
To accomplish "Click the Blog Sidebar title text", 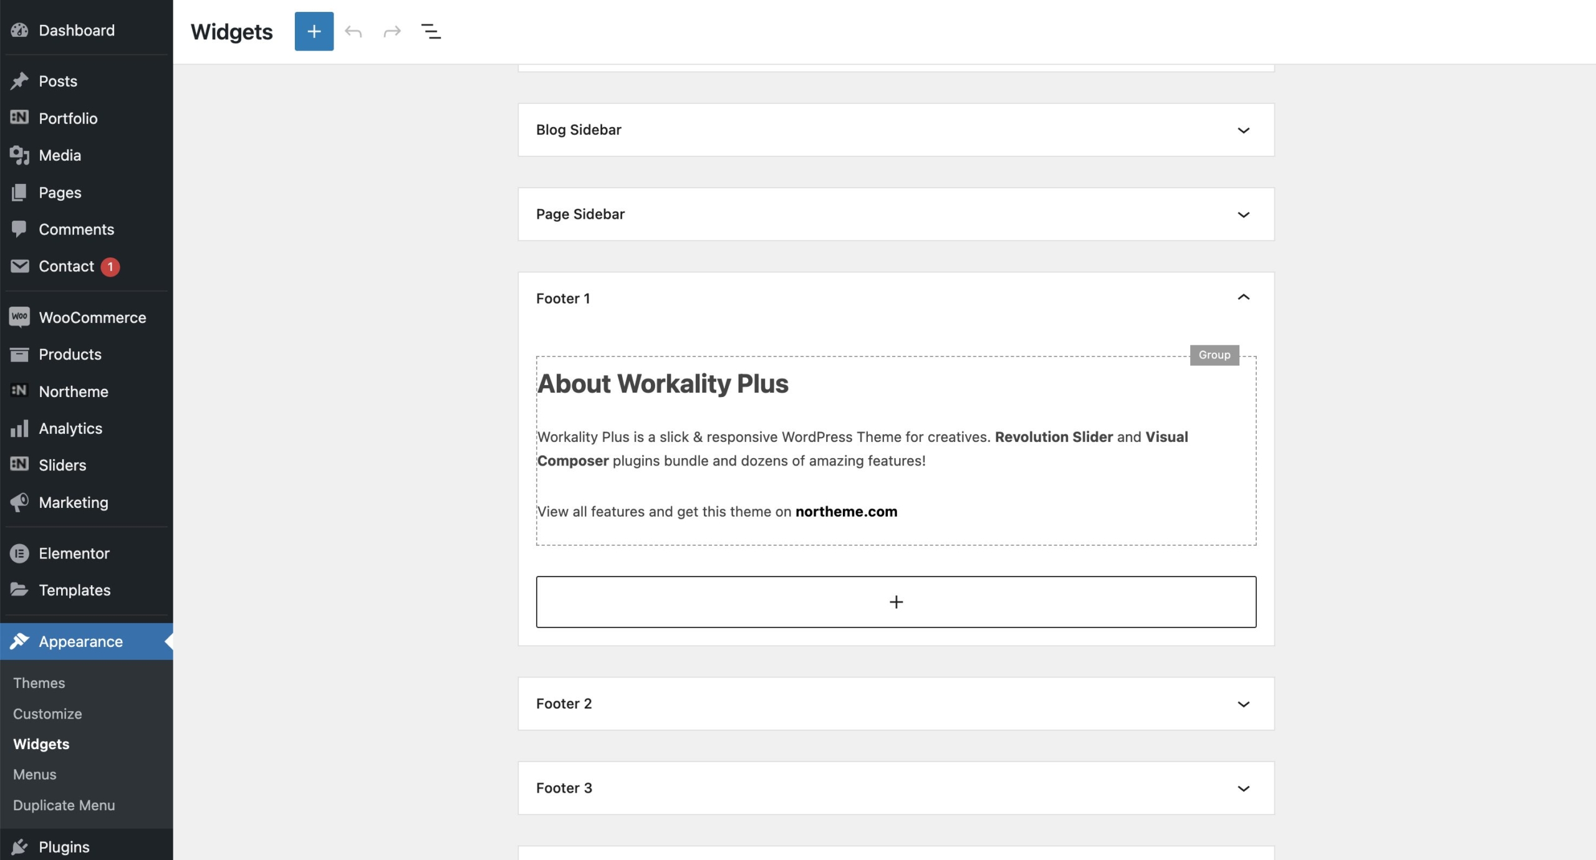I will tap(579, 129).
